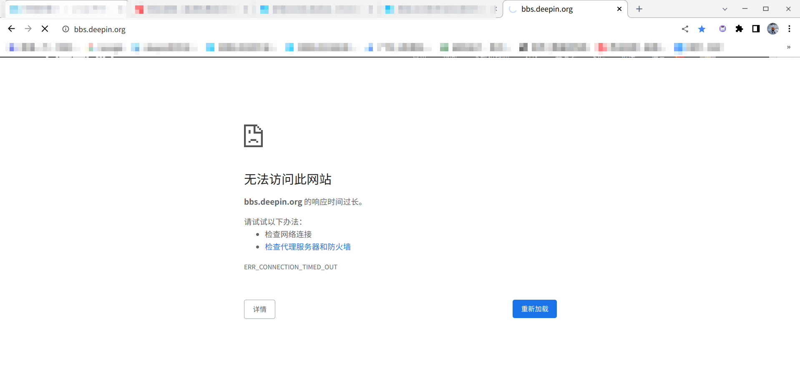The height and width of the screenshot is (366, 800).
Task: Stop loading the page
Action: point(45,29)
